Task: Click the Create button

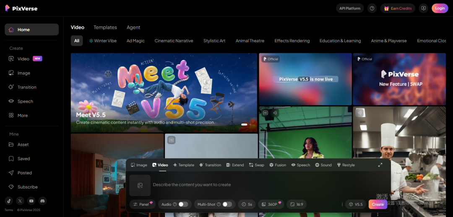Action: 378,204
